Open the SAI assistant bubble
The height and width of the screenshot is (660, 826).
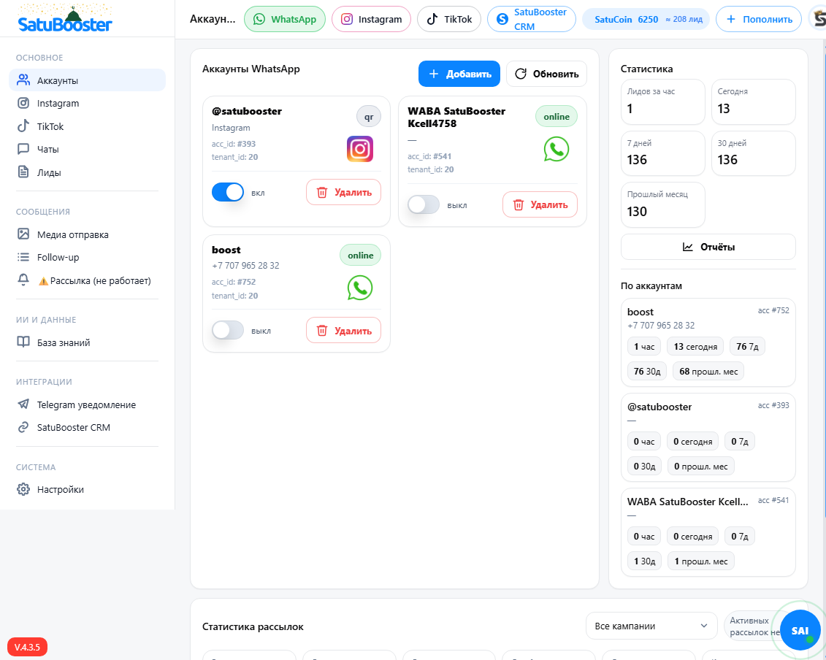pyautogui.click(x=800, y=629)
